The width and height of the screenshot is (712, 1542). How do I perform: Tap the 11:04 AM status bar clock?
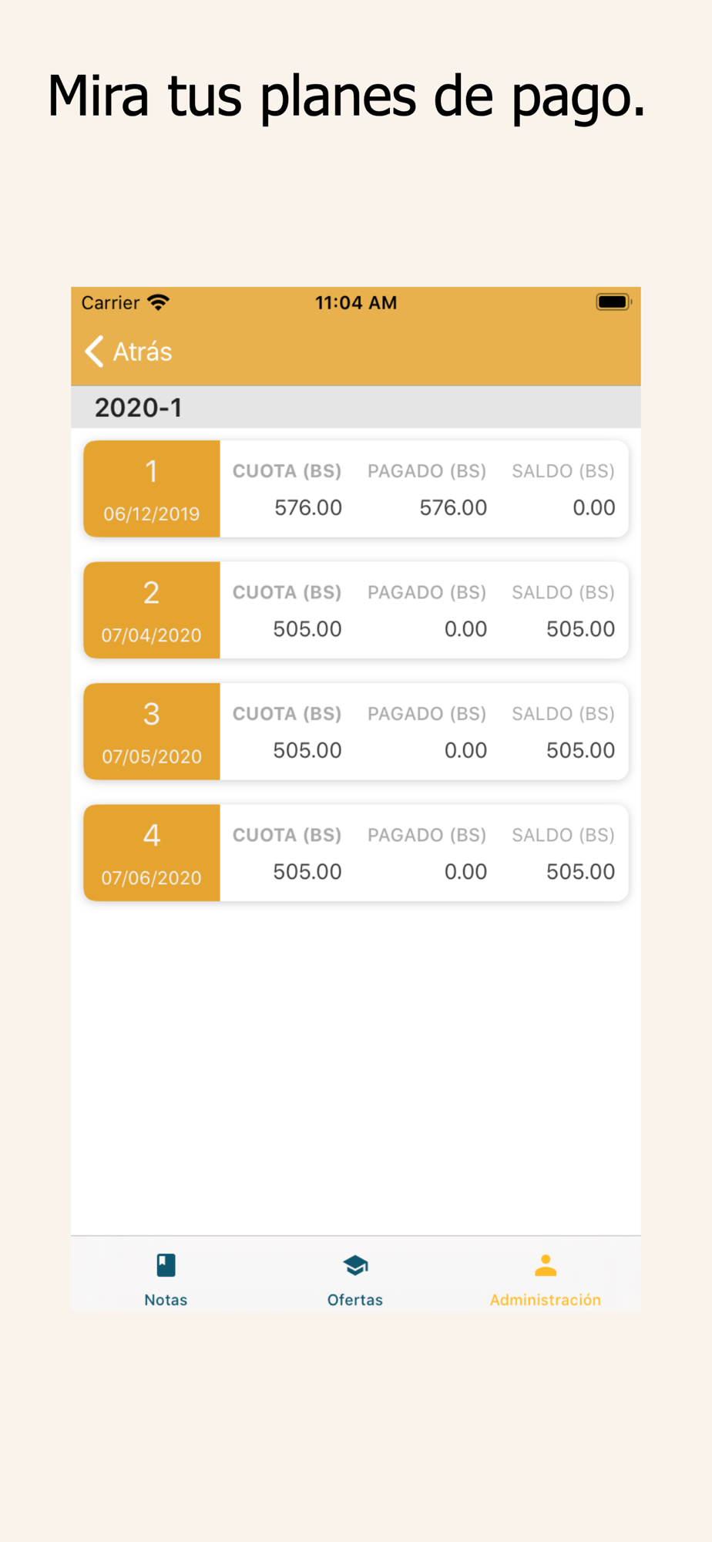click(356, 303)
